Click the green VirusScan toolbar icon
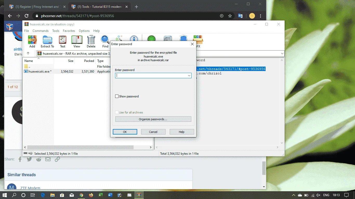The width and height of the screenshot is (355, 199). [152, 39]
